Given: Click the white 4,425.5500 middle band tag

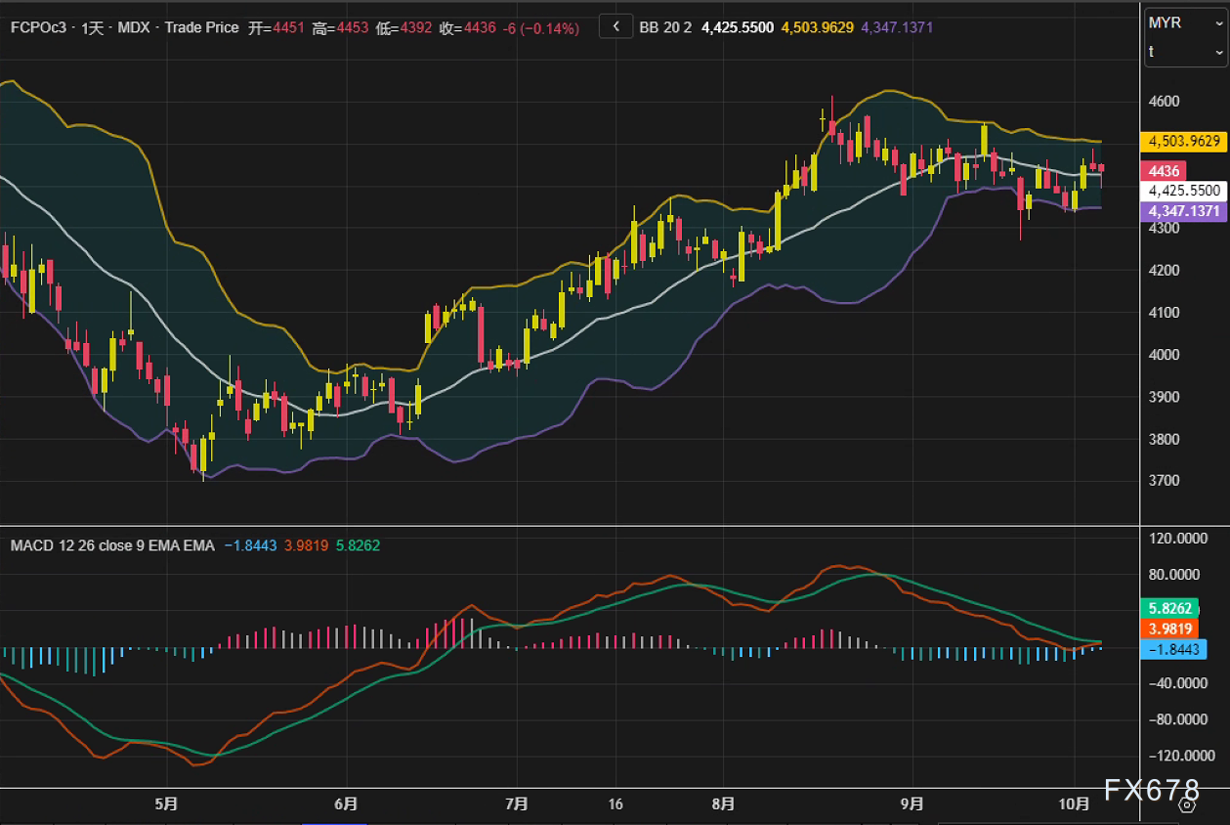Looking at the screenshot, I should pos(1184,191).
